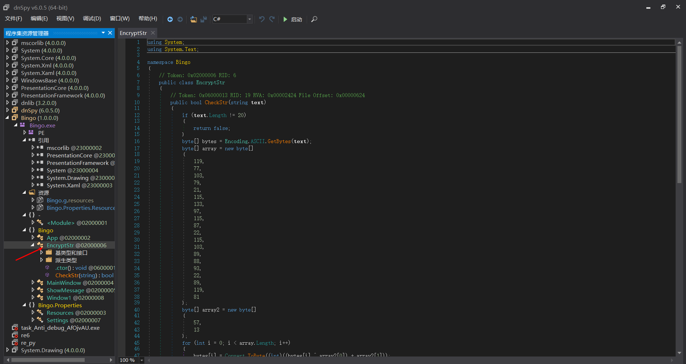686x364 pixels.
Task: Click the Settings class icon
Action: coord(40,320)
